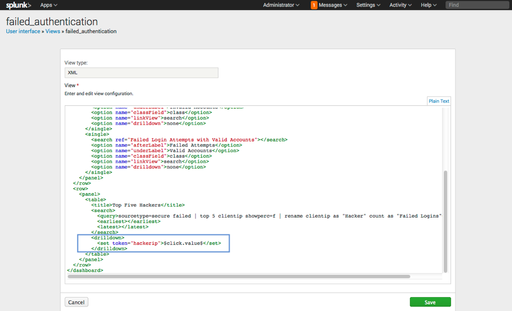This screenshot has width=512, height=311.
Task: Click the Splunk logo
Action: 18,5
